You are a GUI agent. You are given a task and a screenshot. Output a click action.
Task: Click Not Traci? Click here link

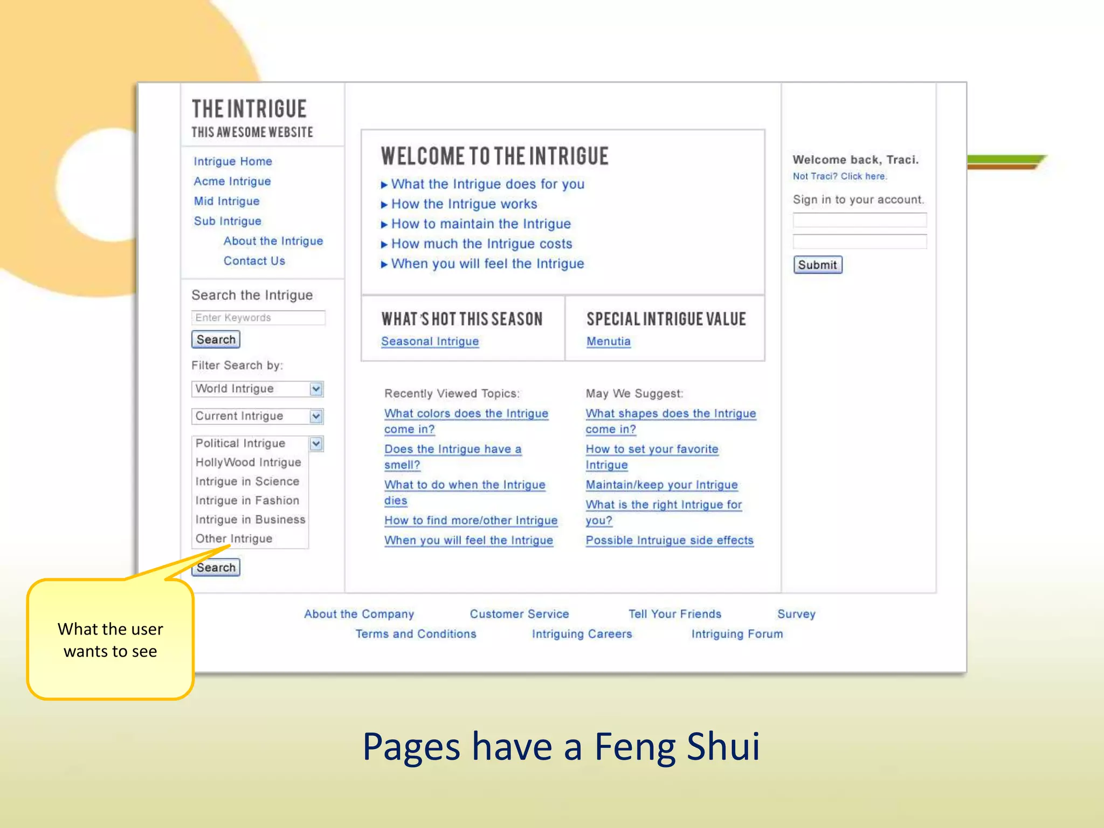[x=839, y=176]
